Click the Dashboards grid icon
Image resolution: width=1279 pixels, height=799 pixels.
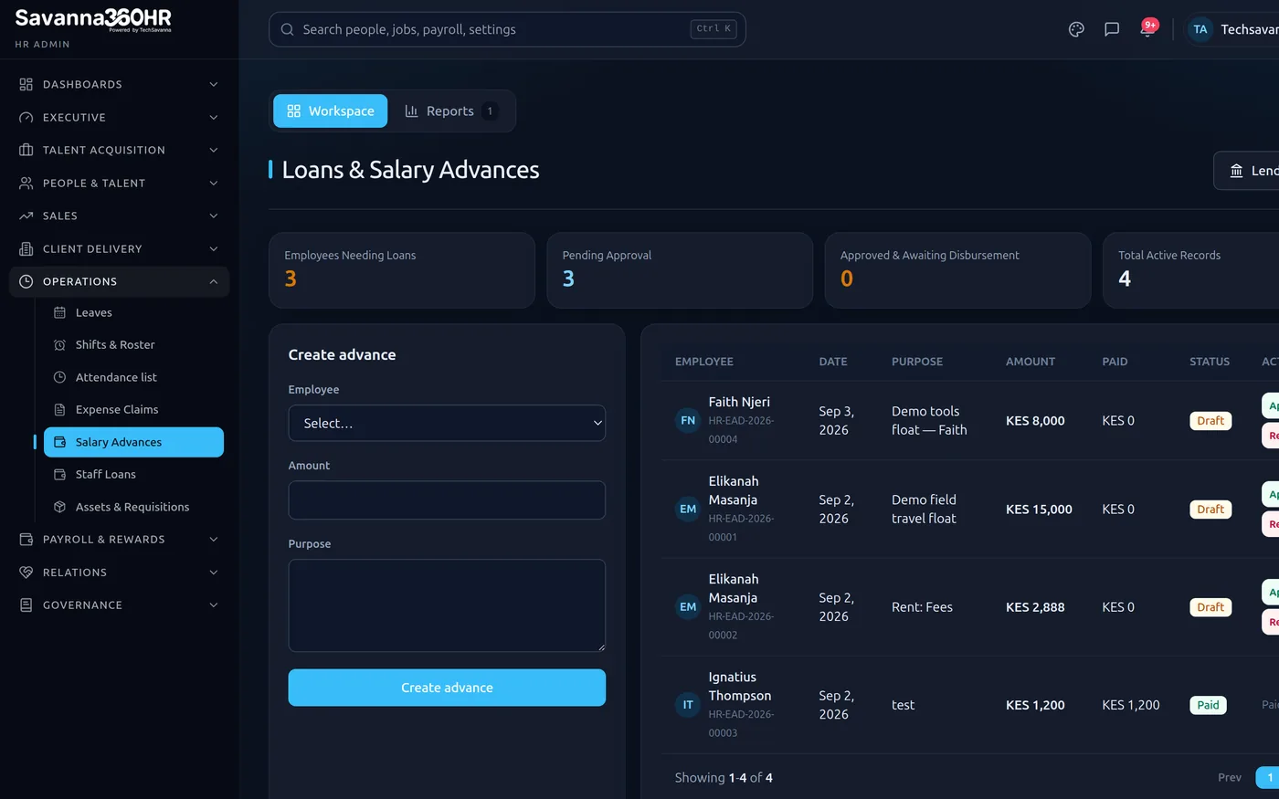(x=26, y=84)
